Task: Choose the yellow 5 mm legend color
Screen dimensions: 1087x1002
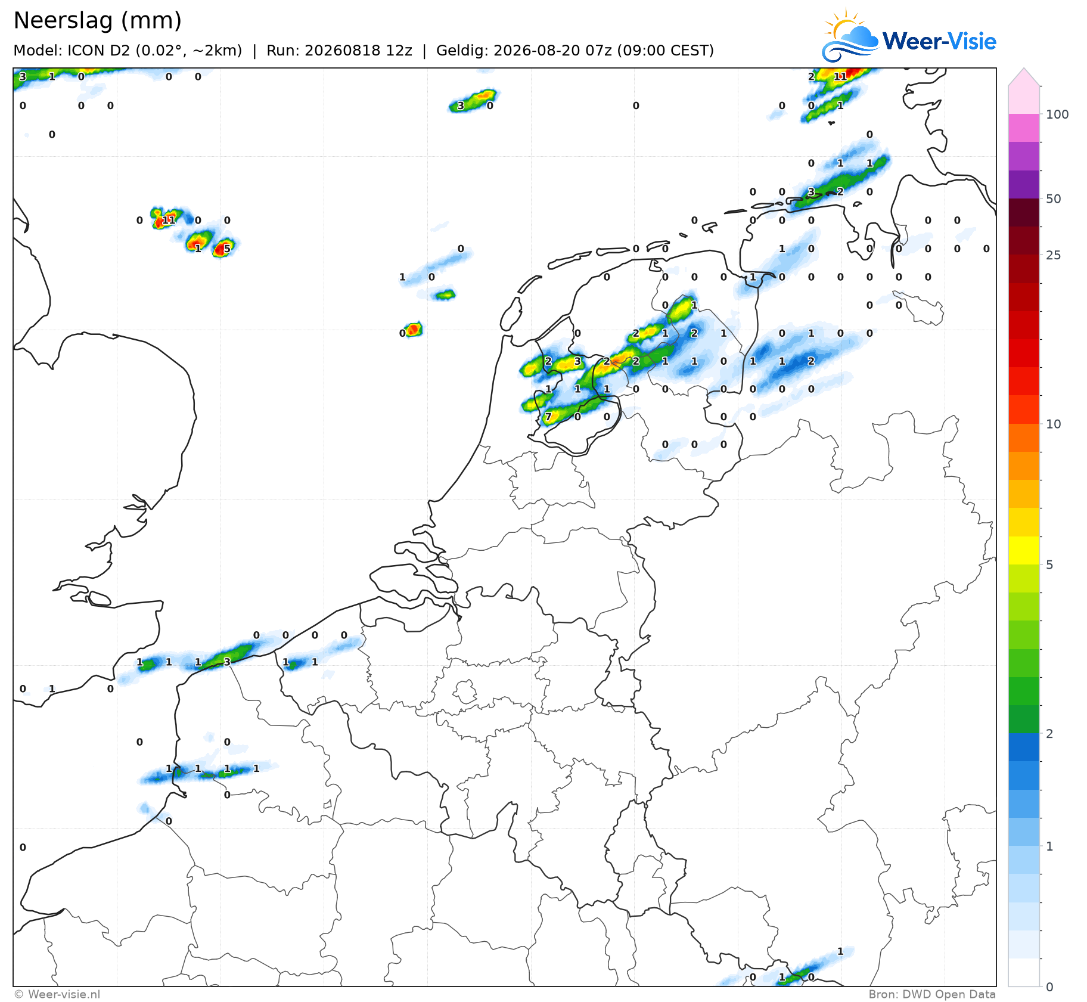Action: click(1024, 551)
